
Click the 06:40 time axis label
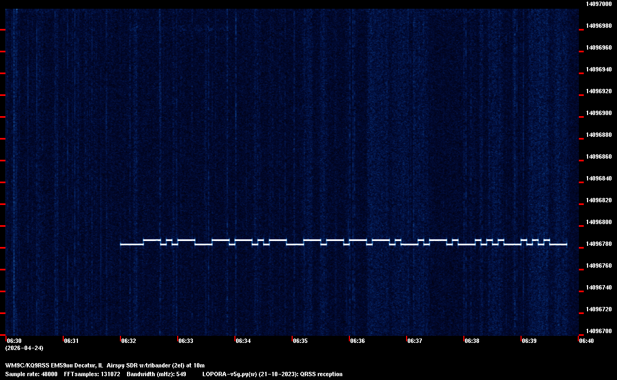coord(586,341)
